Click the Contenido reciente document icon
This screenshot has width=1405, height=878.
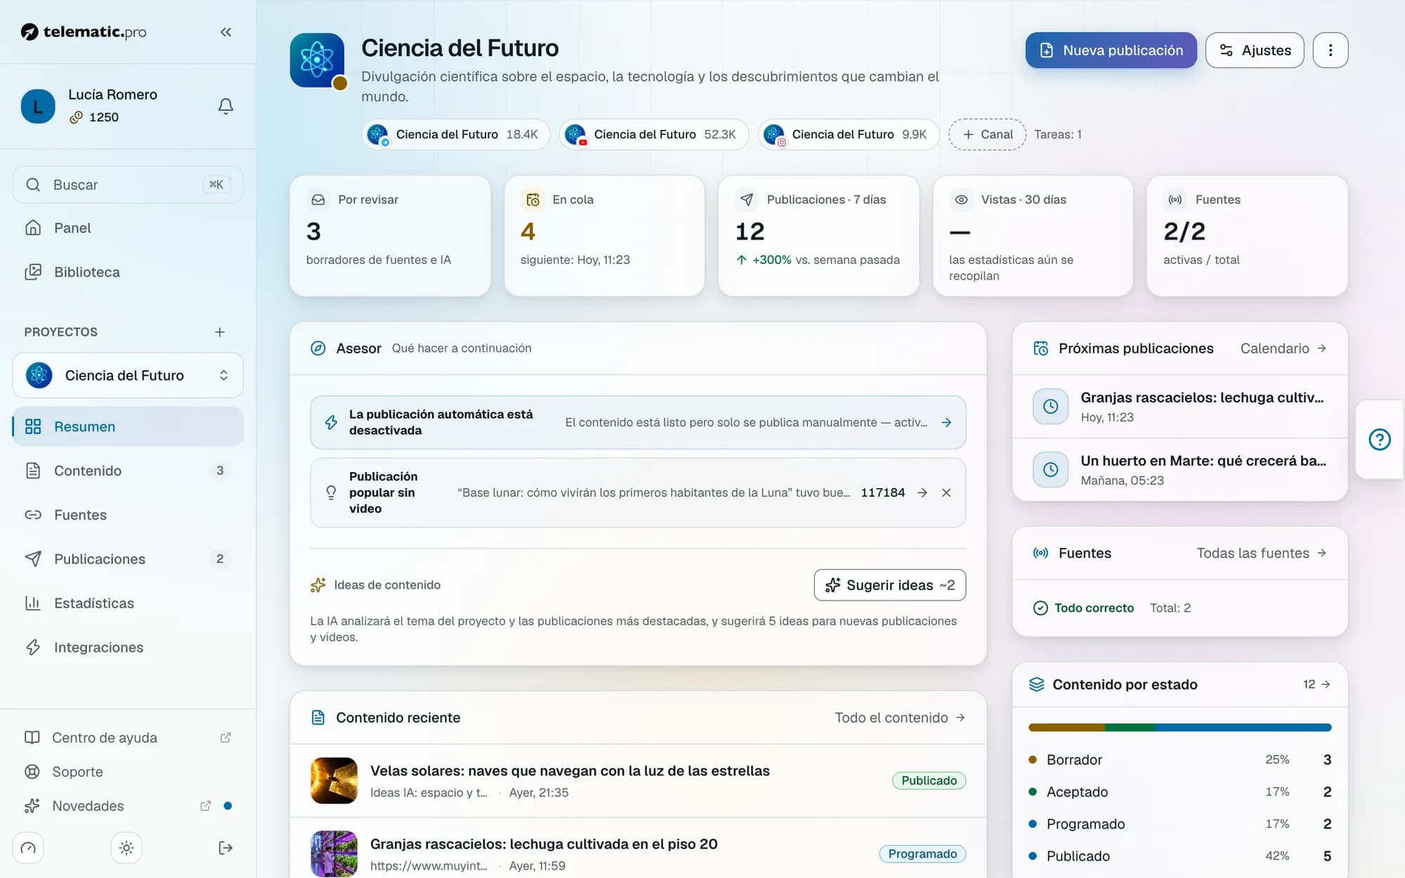tap(318, 717)
